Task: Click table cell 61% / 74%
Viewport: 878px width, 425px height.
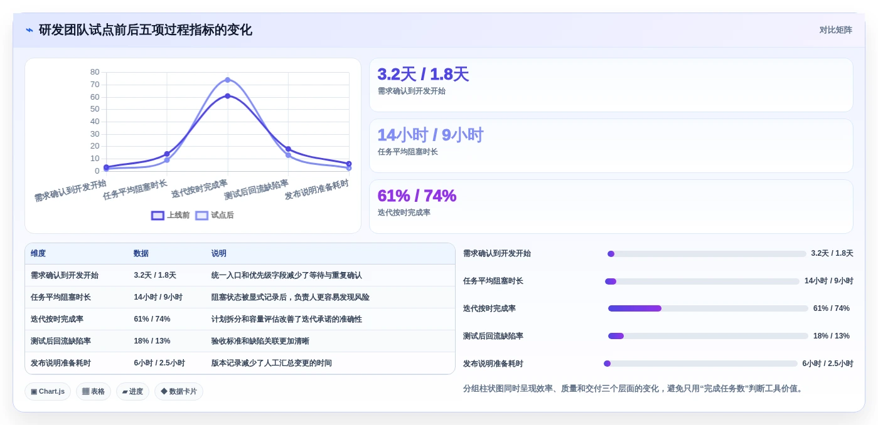Action: (152, 319)
